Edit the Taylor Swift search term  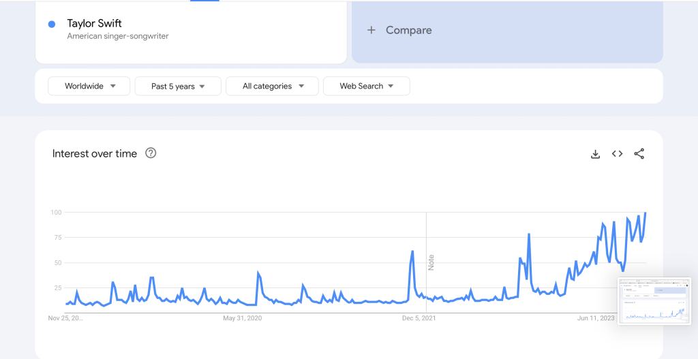94,24
